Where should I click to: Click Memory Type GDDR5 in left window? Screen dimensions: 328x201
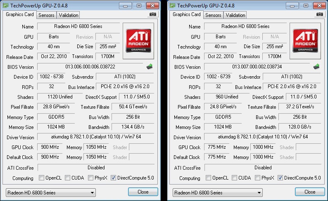56,117
